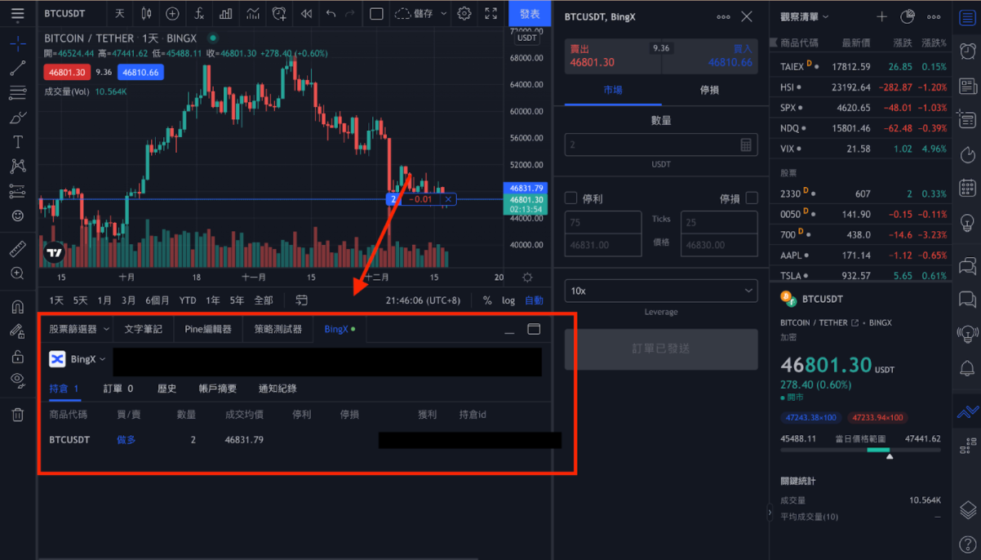Hide all drawings with the eye icon

click(x=17, y=380)
